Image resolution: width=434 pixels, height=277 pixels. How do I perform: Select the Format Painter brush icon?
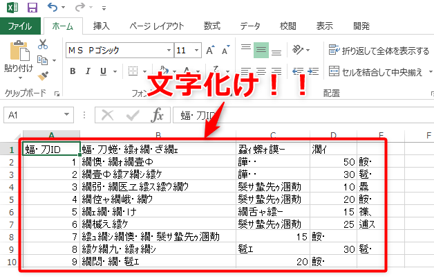tap(43, 75)
